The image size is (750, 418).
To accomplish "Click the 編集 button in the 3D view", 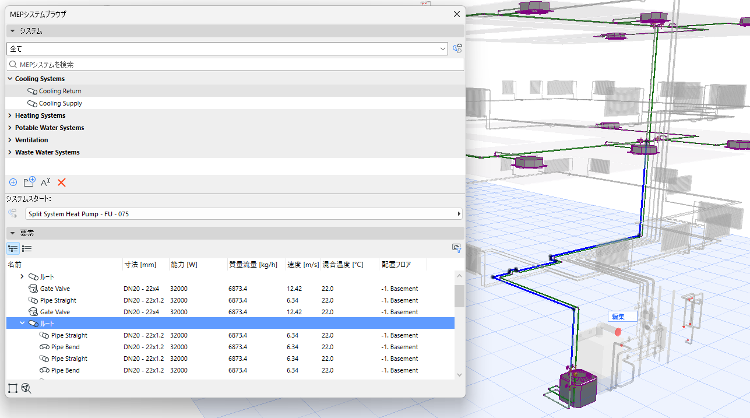I will point(622,317).
